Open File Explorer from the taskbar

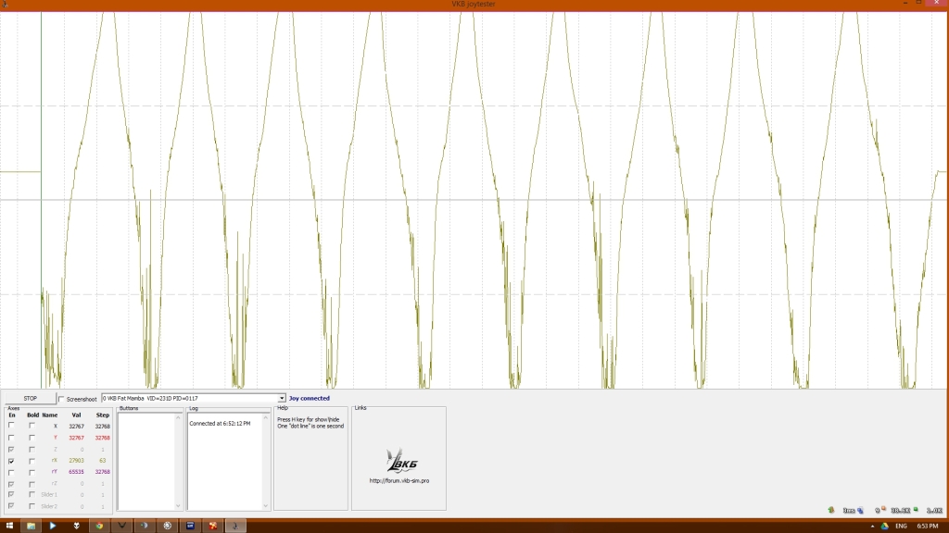point(31,526)
